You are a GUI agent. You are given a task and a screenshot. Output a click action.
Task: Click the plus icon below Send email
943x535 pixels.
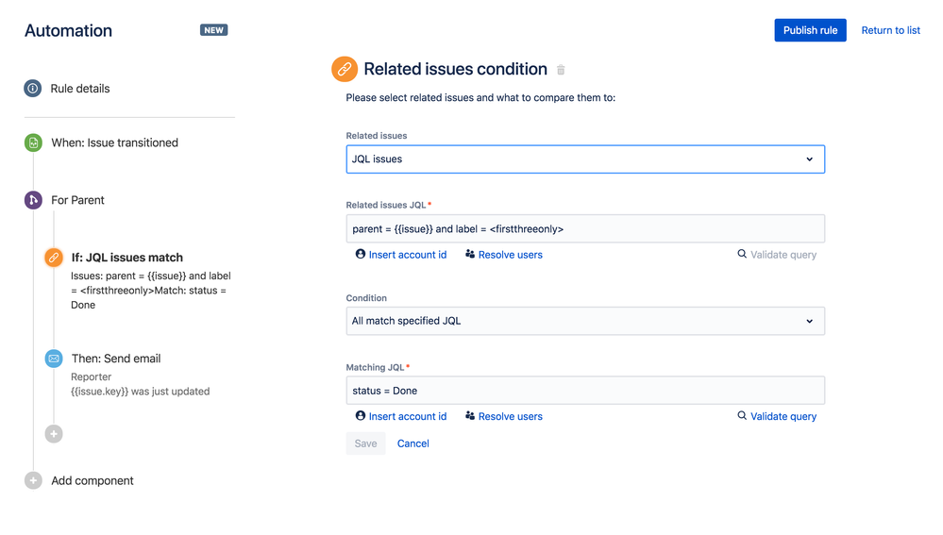[54, 433]
